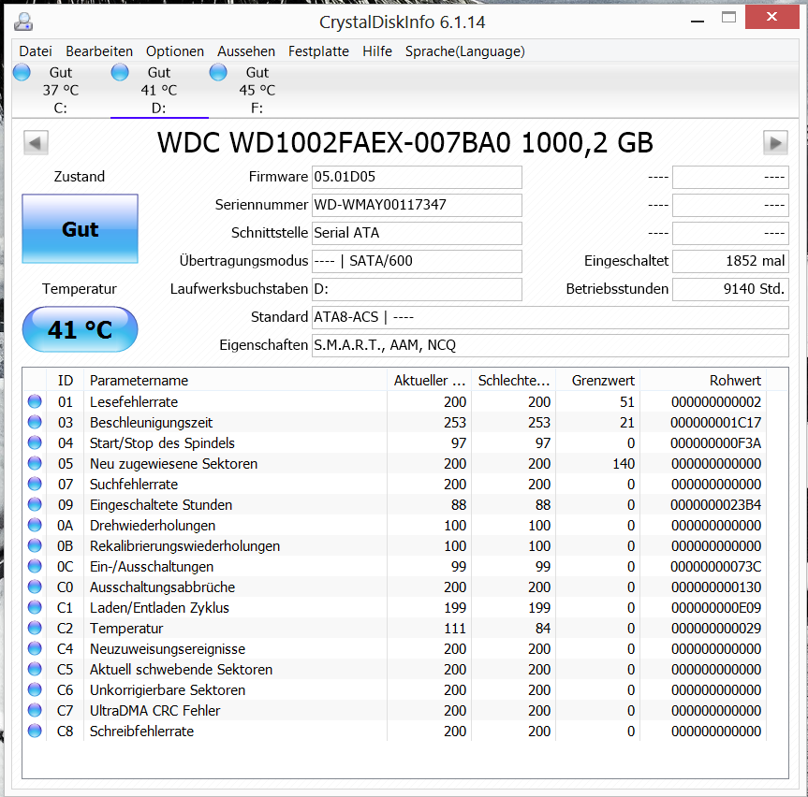Click status dot of Beschleunigungszeit row
808x797 pixels.
(35, 422)
